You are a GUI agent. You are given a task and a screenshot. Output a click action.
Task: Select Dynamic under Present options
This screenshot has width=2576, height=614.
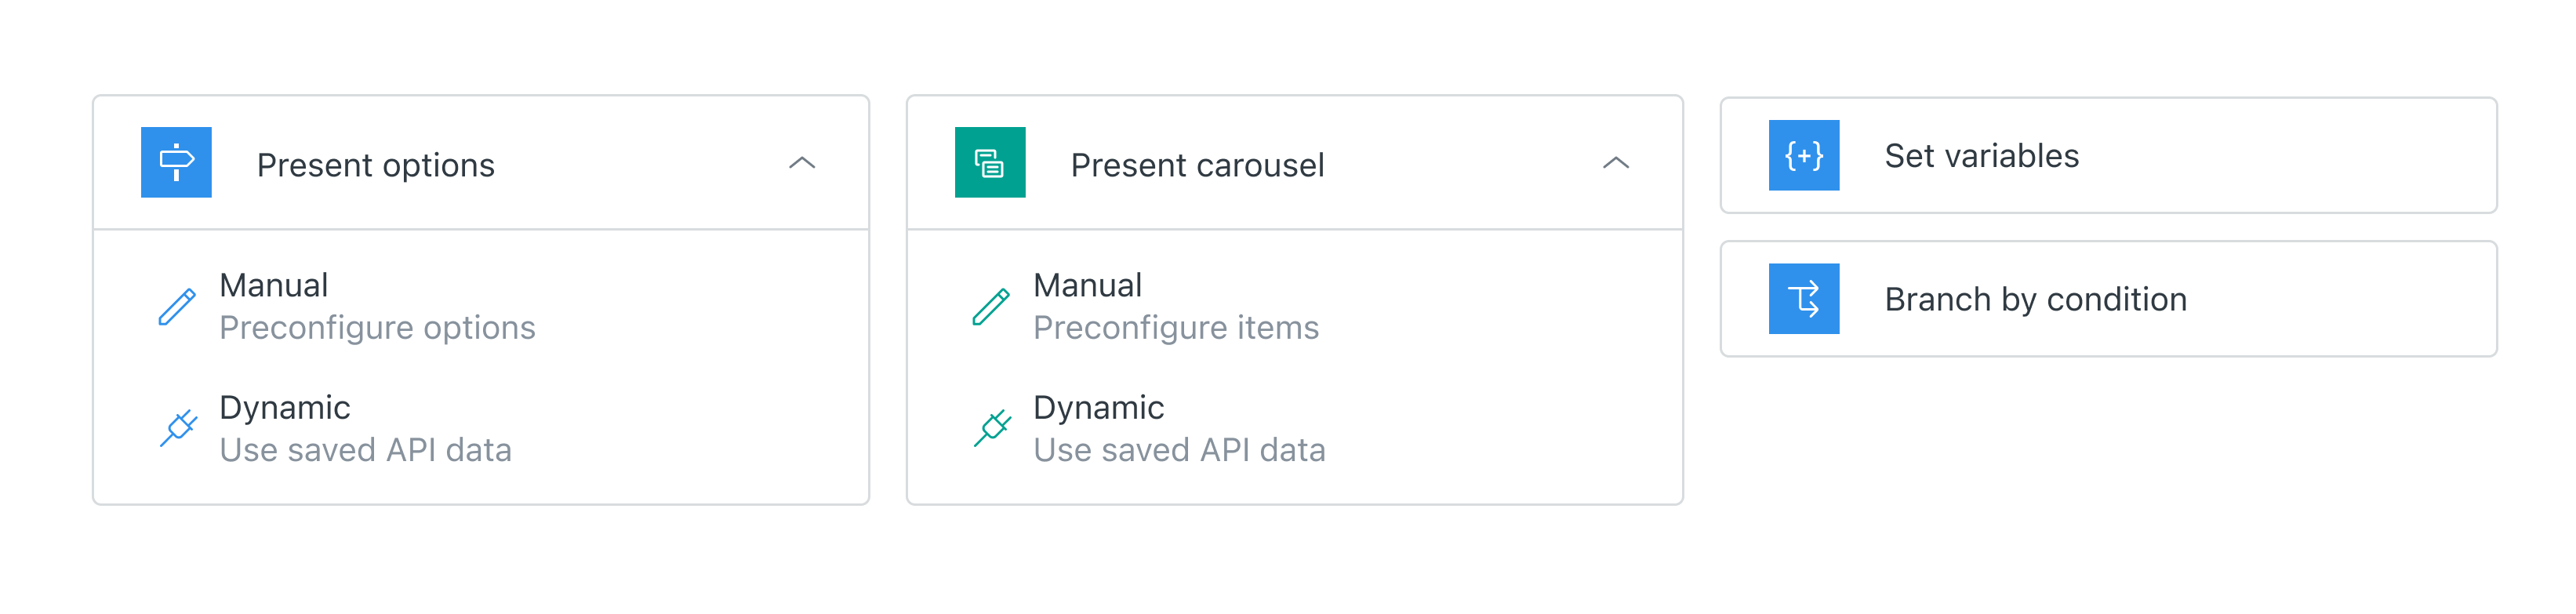(284, 407)
